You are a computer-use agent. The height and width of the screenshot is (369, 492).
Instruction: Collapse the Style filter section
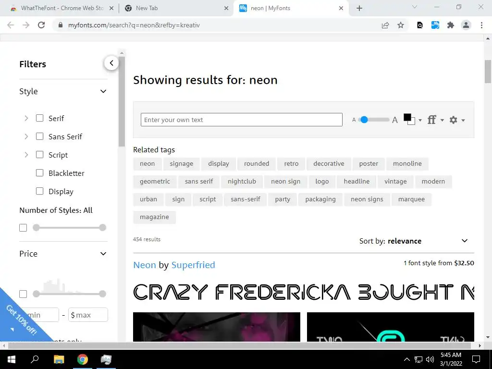[103, 91]
